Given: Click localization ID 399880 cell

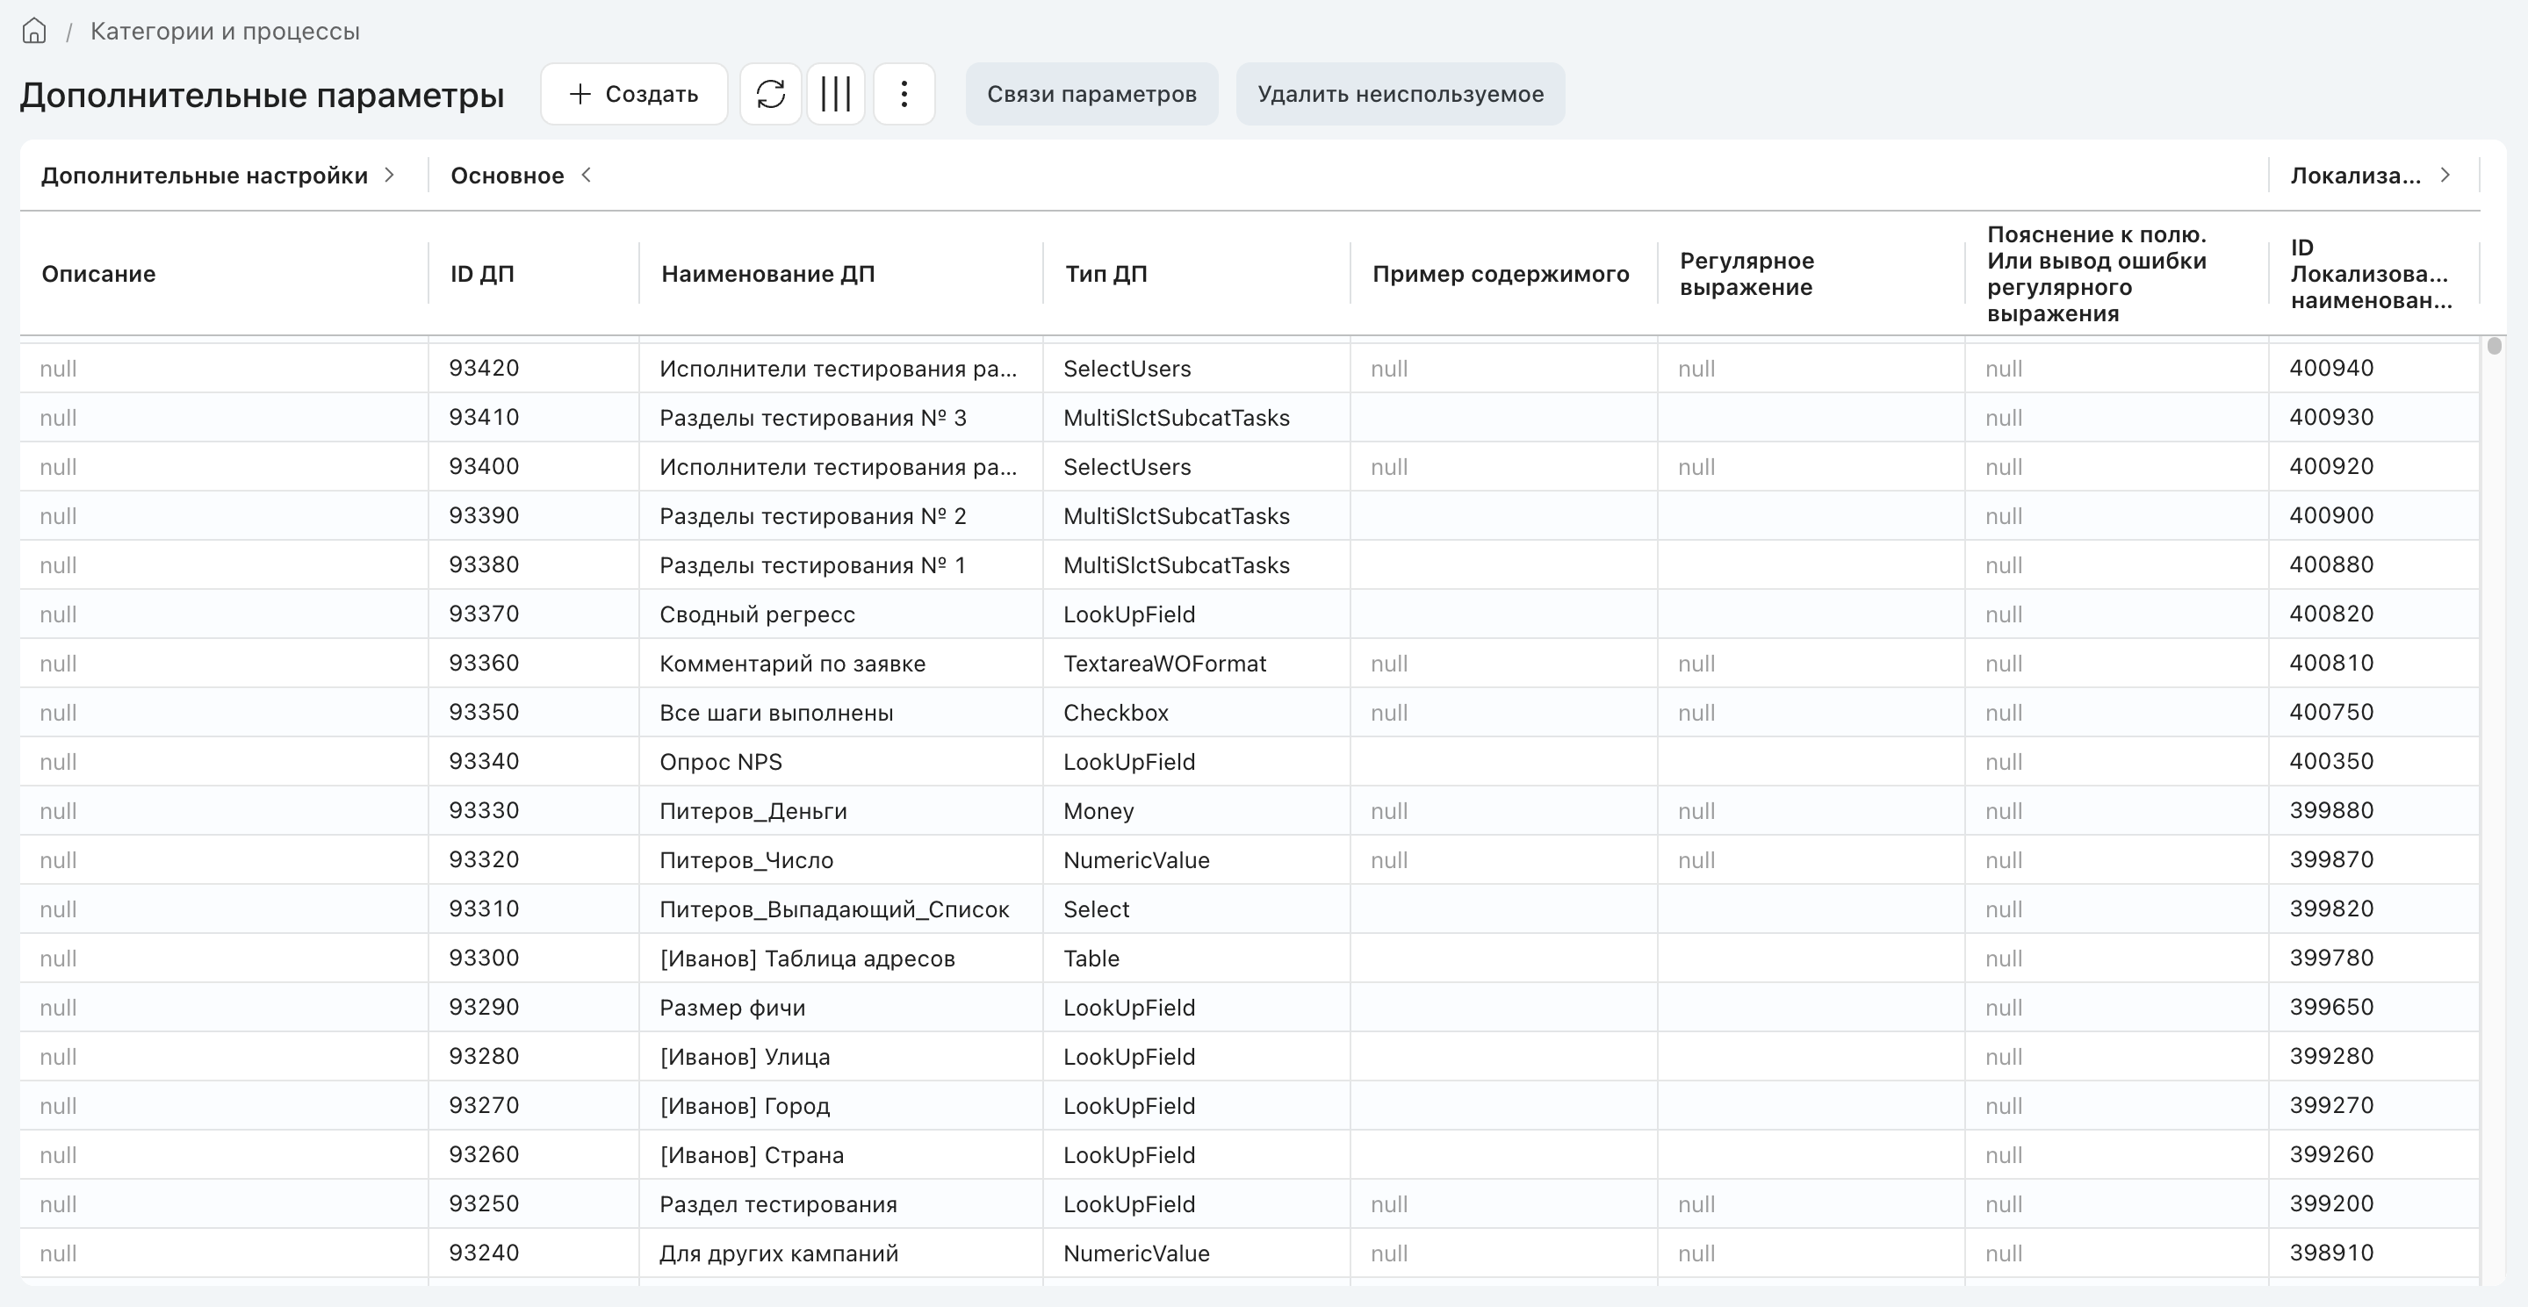Looking at the screenshot, I should tap(2374, 810).
